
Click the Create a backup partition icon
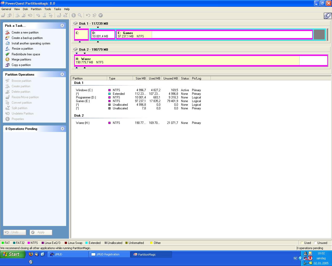click(x=7, y=38)
